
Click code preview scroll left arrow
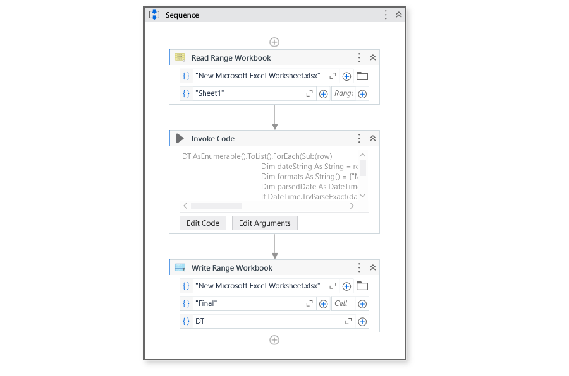pos(185,206)
